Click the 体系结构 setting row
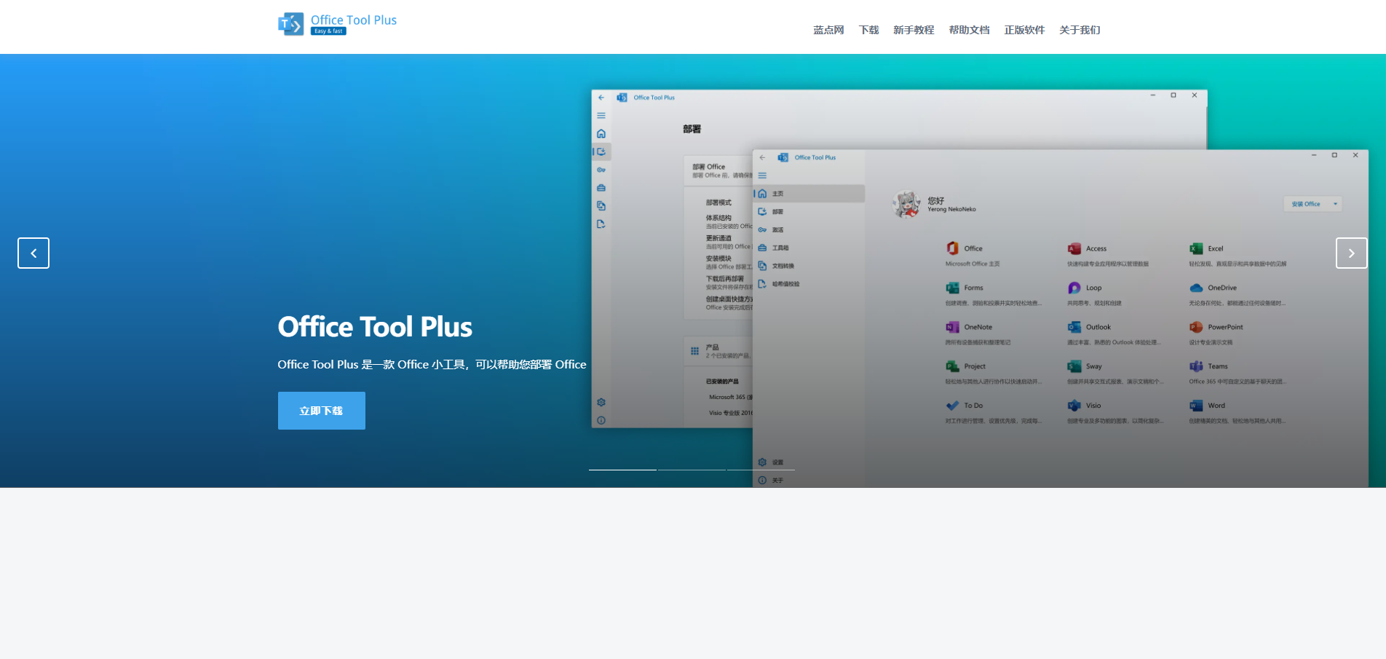The image size is (1386, 659). pos(729,222)
